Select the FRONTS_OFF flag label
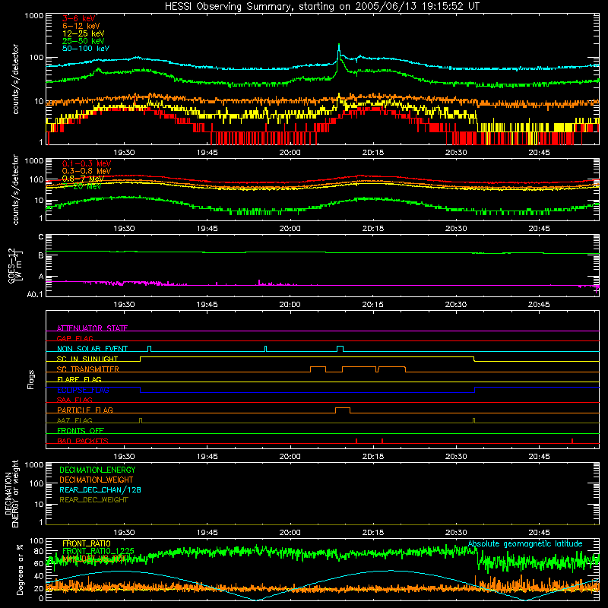The height and width of the screenshot is (608, 608). (x=81, y=430)
